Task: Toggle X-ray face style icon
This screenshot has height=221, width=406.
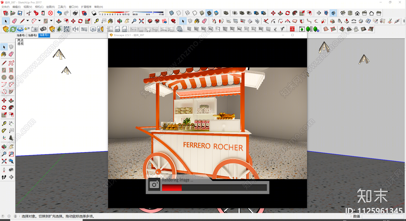Action: coord(172,13)
